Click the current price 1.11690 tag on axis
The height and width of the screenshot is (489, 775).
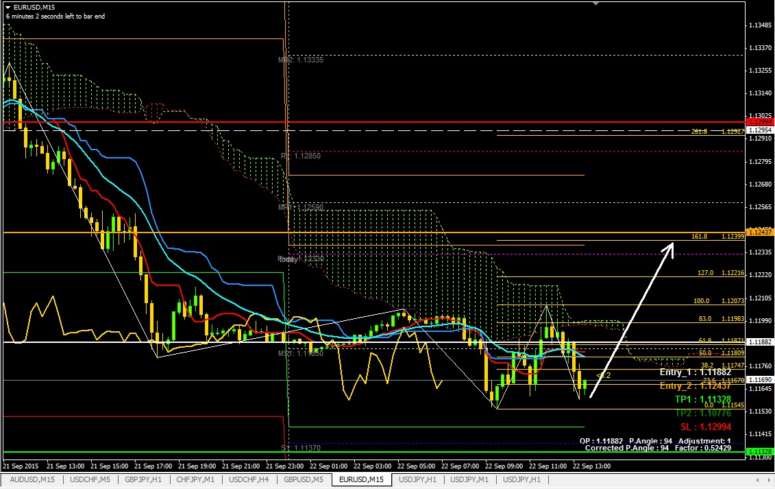(x=760, y=380)
